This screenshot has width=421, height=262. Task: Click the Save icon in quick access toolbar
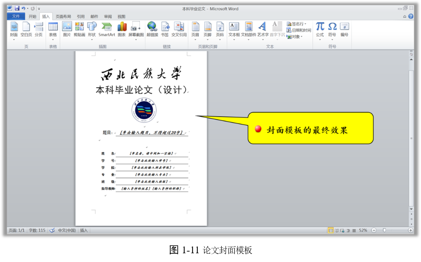(x=17, y=9)
